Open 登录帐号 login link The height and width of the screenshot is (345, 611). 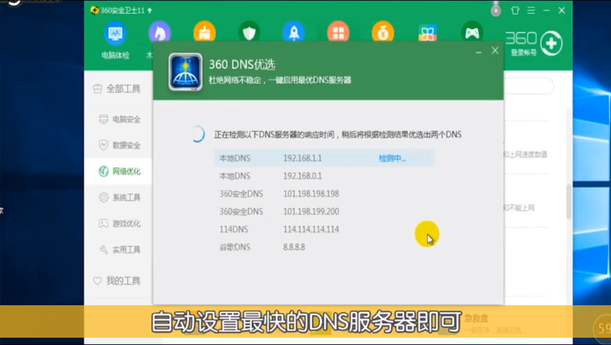pyautogui.click(x=524, y=53)
